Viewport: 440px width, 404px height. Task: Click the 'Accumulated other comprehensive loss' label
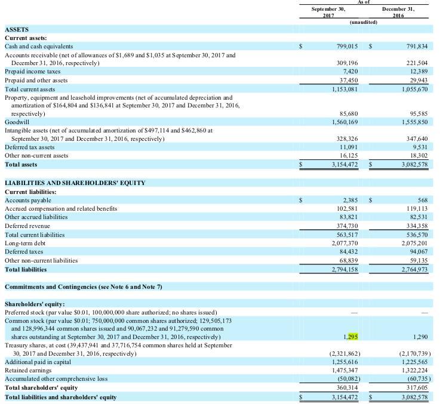(56, 379)
